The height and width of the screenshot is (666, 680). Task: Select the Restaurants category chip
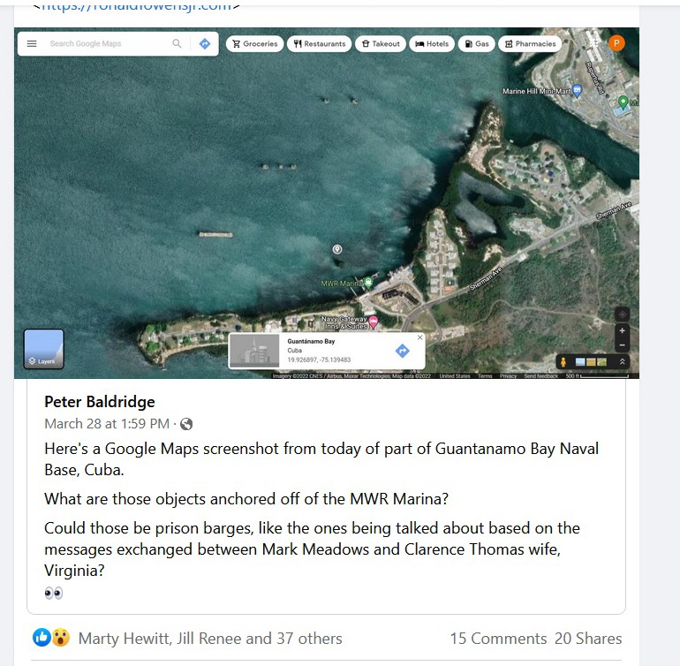click(319, 44)
